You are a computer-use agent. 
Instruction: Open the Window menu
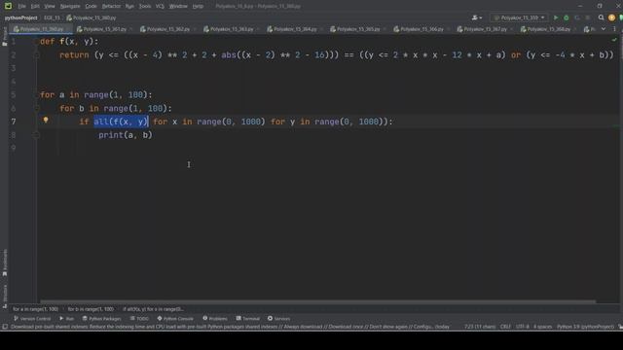pos(178,7)
